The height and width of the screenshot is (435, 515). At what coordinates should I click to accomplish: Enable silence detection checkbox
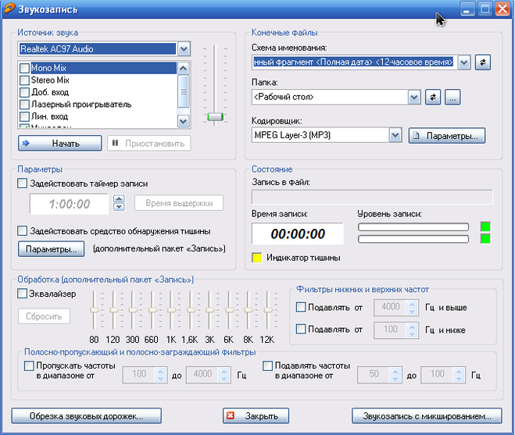coord(23,231)
